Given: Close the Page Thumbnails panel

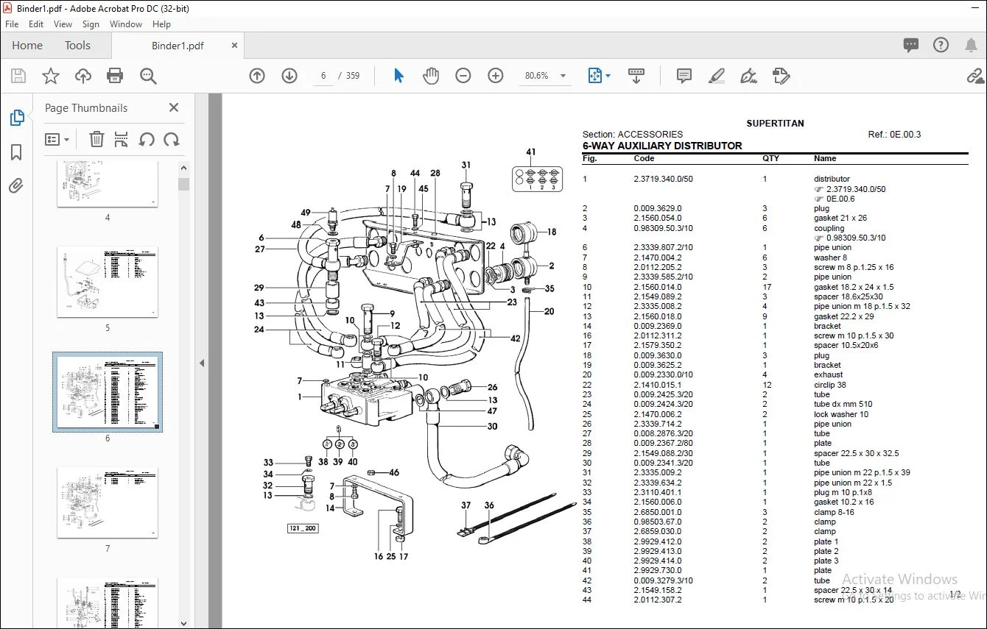Looking at the screenshot, I should [174, 107].
